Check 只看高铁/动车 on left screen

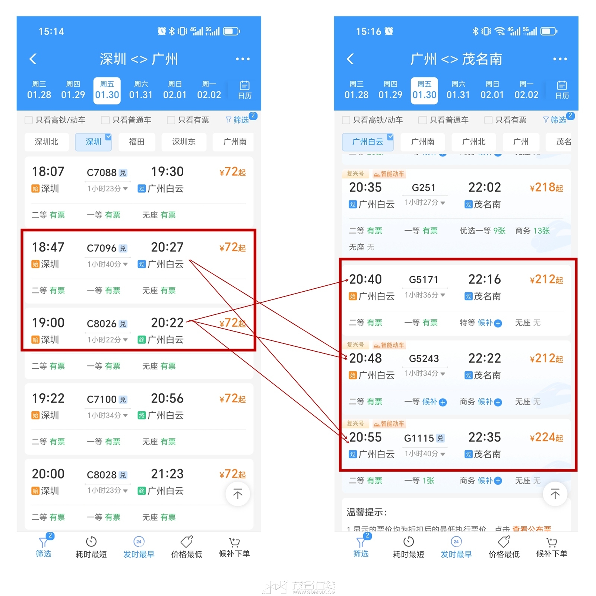coord(29,120)
